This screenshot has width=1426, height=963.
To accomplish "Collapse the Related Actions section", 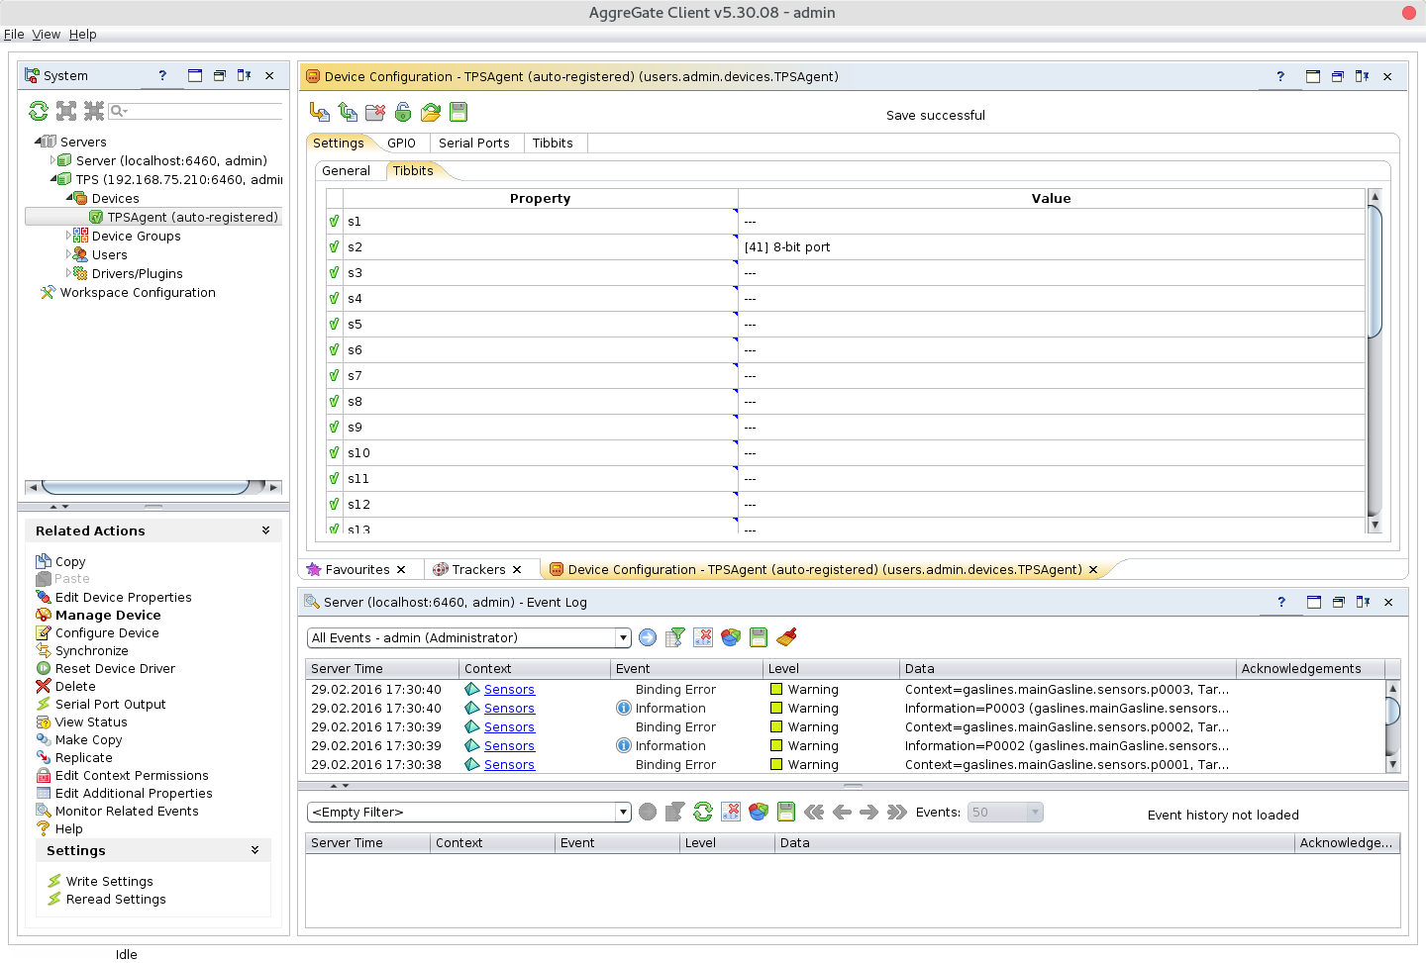I will [265, 530].
